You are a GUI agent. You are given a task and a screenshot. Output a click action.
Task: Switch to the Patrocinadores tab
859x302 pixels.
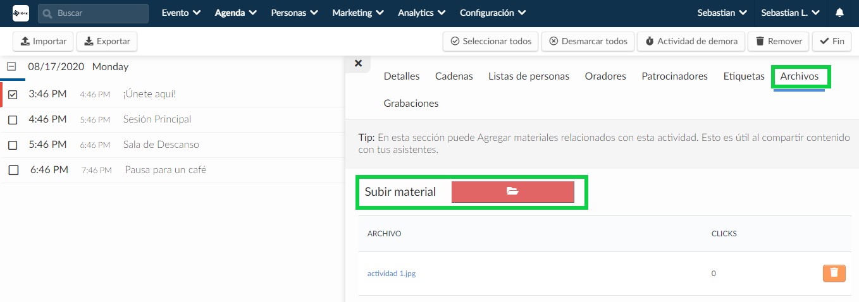coord(675,76)
